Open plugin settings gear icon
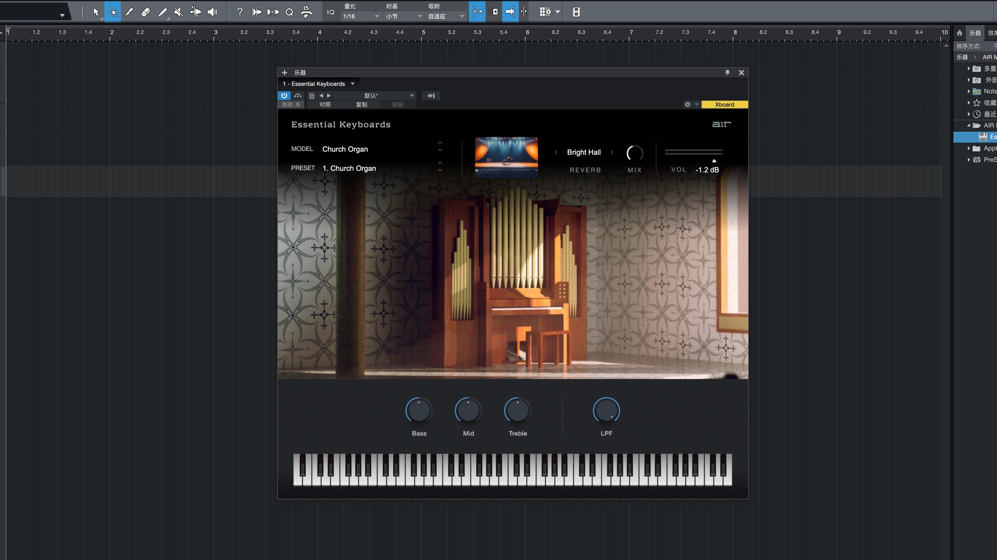Screen dimensions: 997x560 point(688,105)
